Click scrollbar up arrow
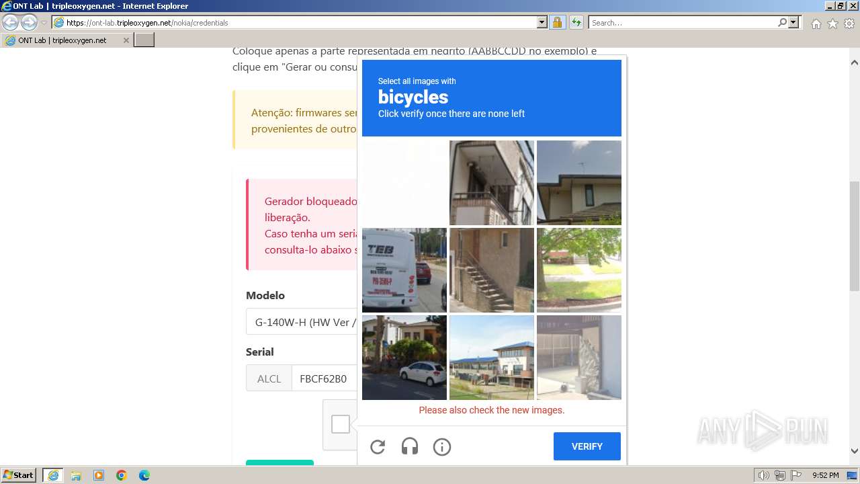 [855, 63]
